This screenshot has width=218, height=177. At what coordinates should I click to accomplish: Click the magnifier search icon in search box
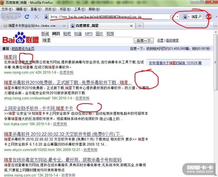pyautogui.click(x=200, y=17)
